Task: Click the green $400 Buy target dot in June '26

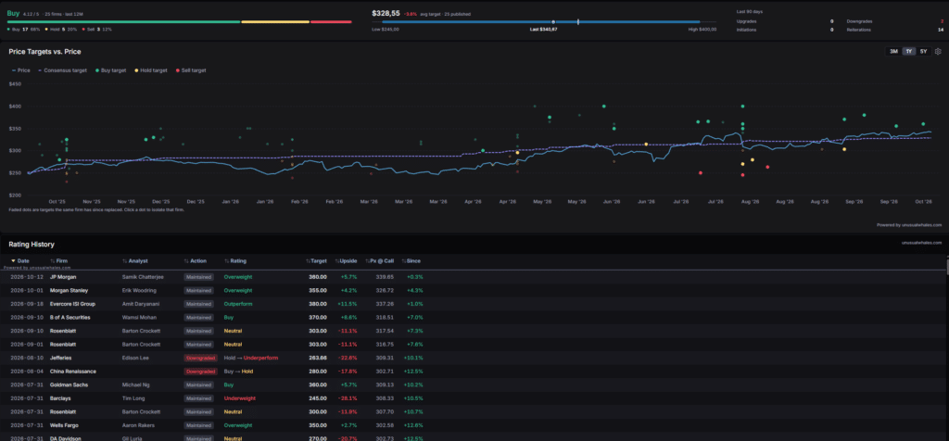Action: coord(604,106)
